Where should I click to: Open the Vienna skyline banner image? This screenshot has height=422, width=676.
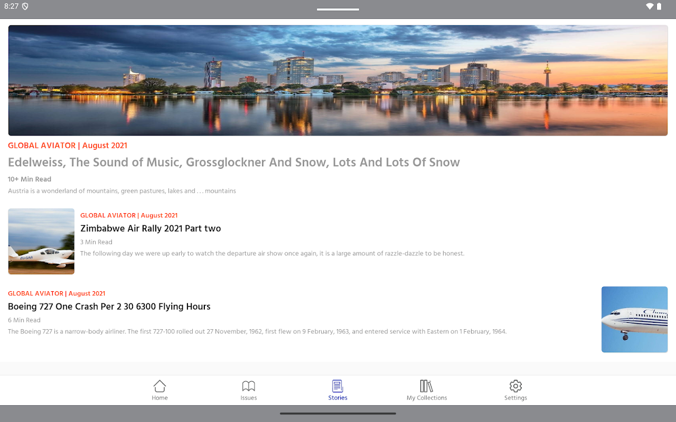click(338, 80)
